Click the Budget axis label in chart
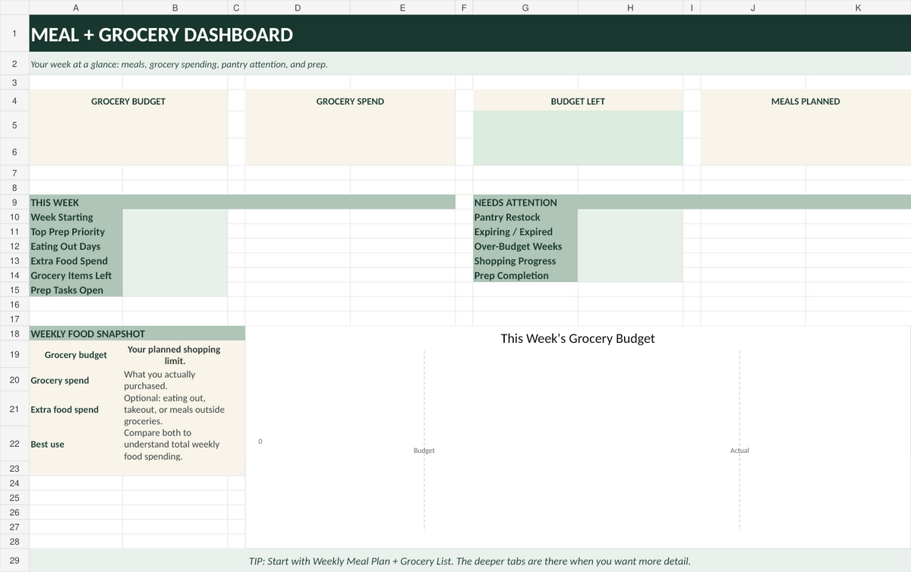Screen dimensions: 911x572 pyautogui.click(x=424, y=451)
